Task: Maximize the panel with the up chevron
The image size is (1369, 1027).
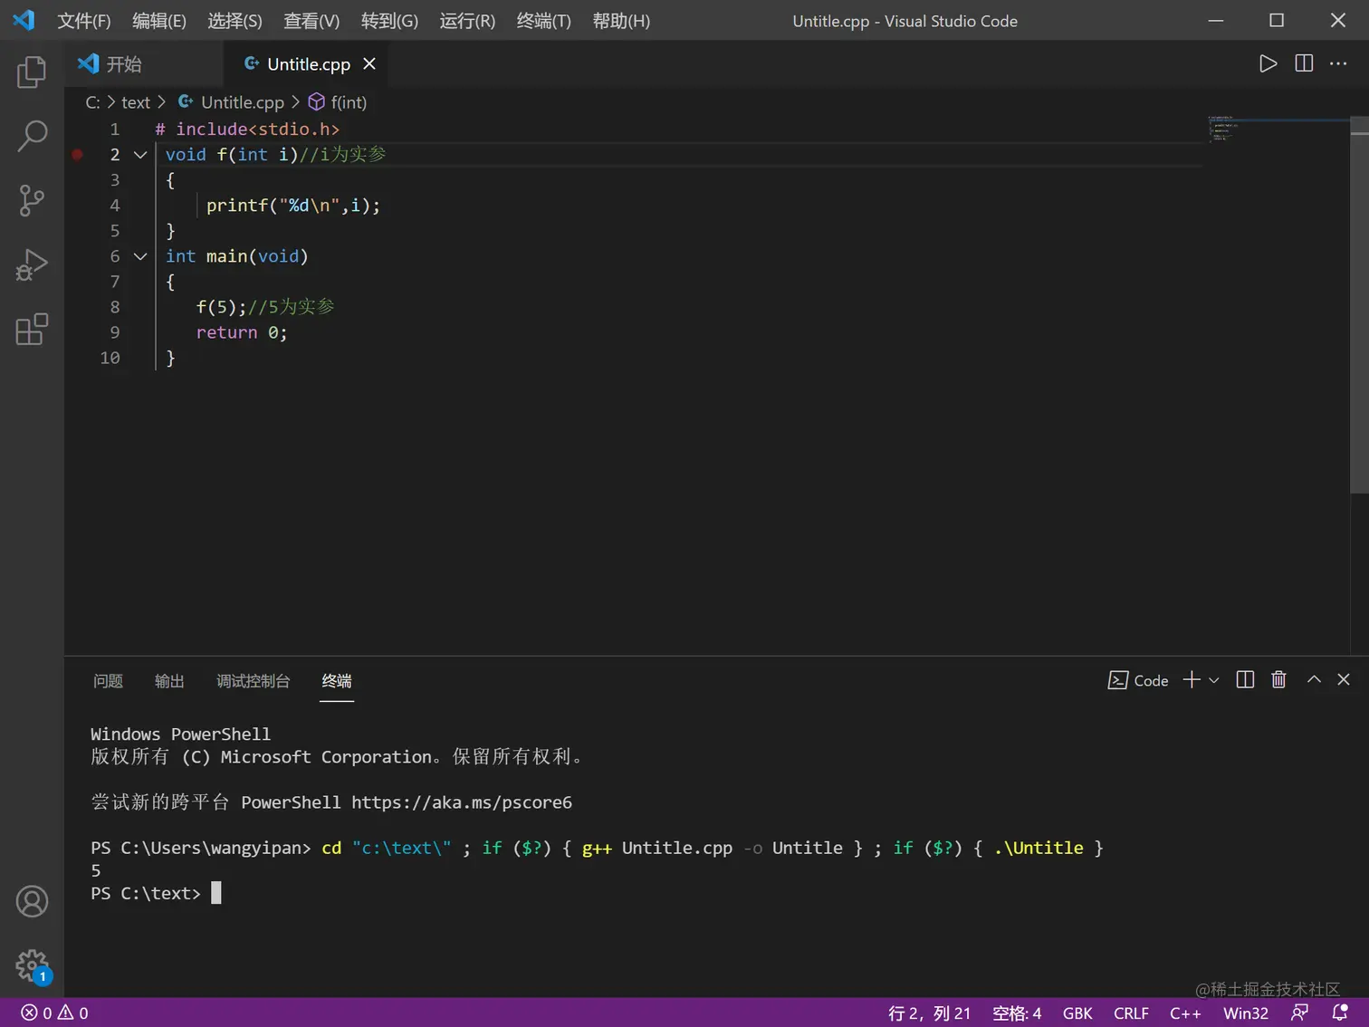Action: 1314,679
